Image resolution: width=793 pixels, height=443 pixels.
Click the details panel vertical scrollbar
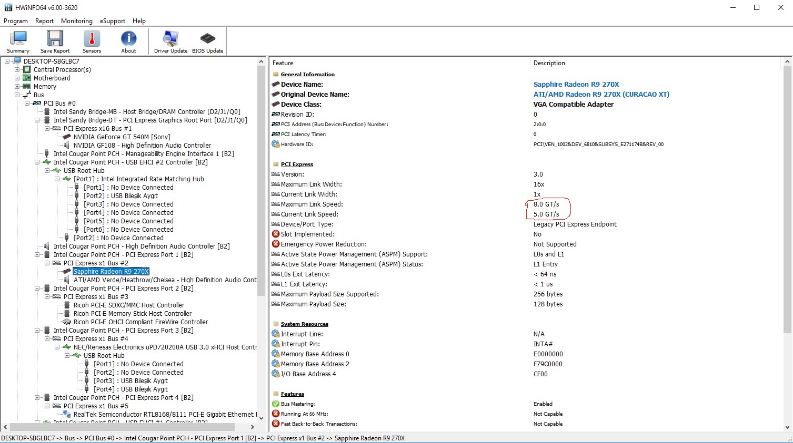pyautogui.click(x=788, y=200)
